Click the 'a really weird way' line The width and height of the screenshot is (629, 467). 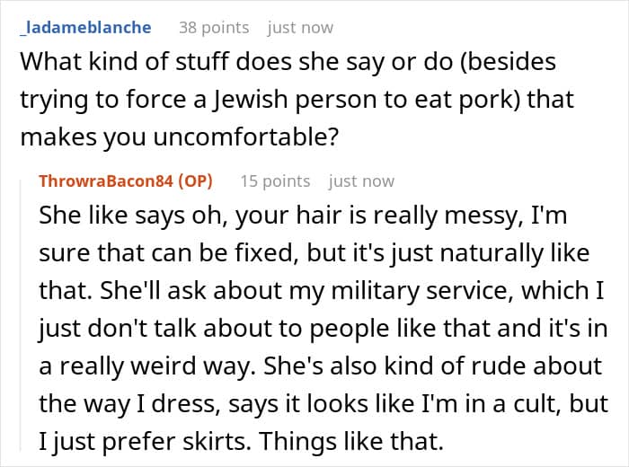point(320,366)
